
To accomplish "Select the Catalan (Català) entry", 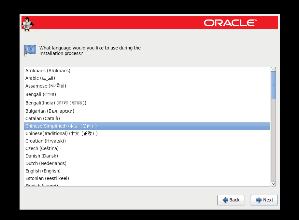I will click(43, 118).
